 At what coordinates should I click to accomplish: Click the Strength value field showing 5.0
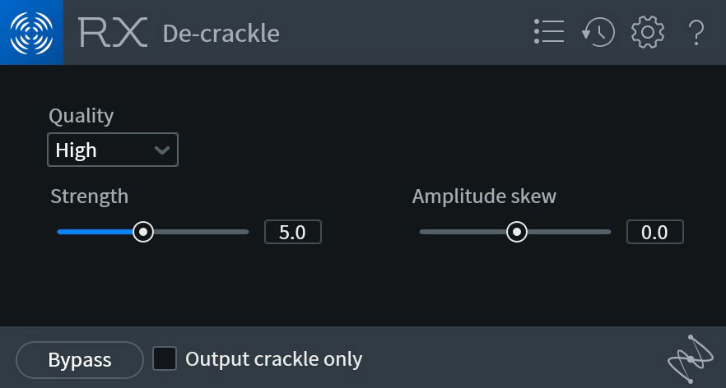(x=292, y=233)
